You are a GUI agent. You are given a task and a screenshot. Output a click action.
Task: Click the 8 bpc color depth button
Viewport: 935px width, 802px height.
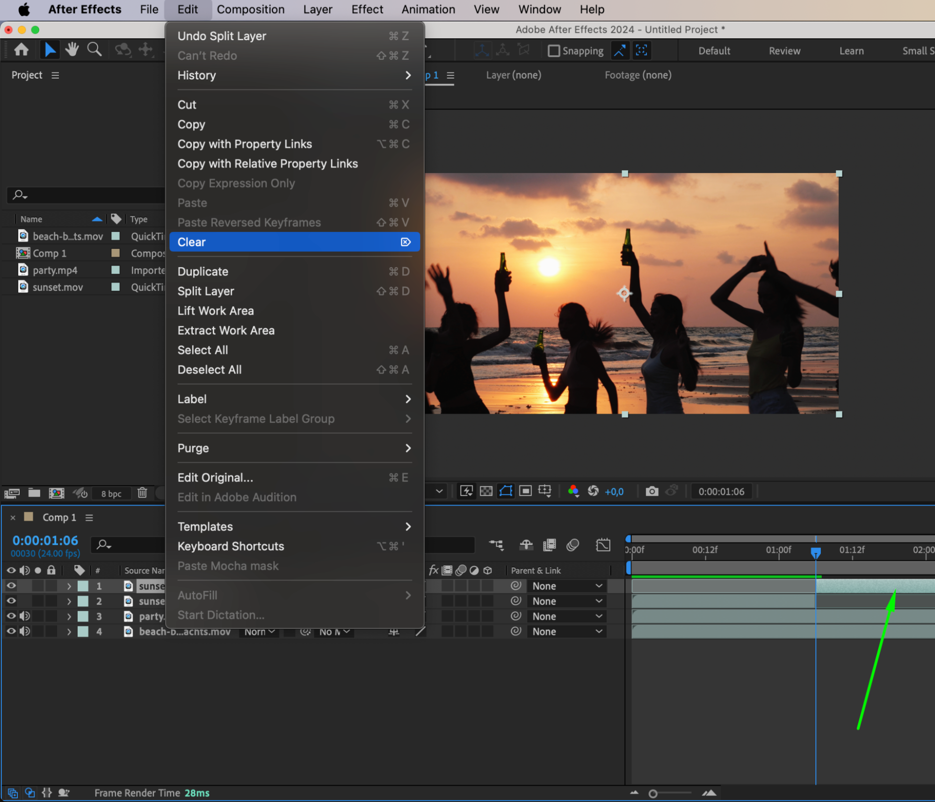click(111, 493)
